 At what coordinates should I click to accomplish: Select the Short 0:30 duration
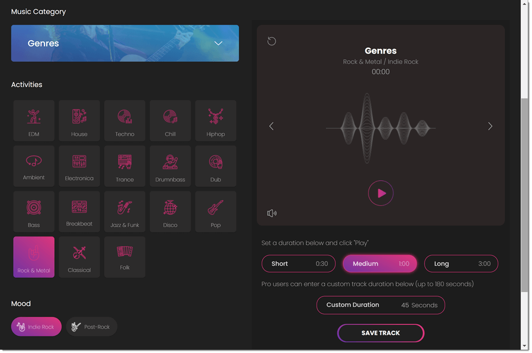[299, 264]
